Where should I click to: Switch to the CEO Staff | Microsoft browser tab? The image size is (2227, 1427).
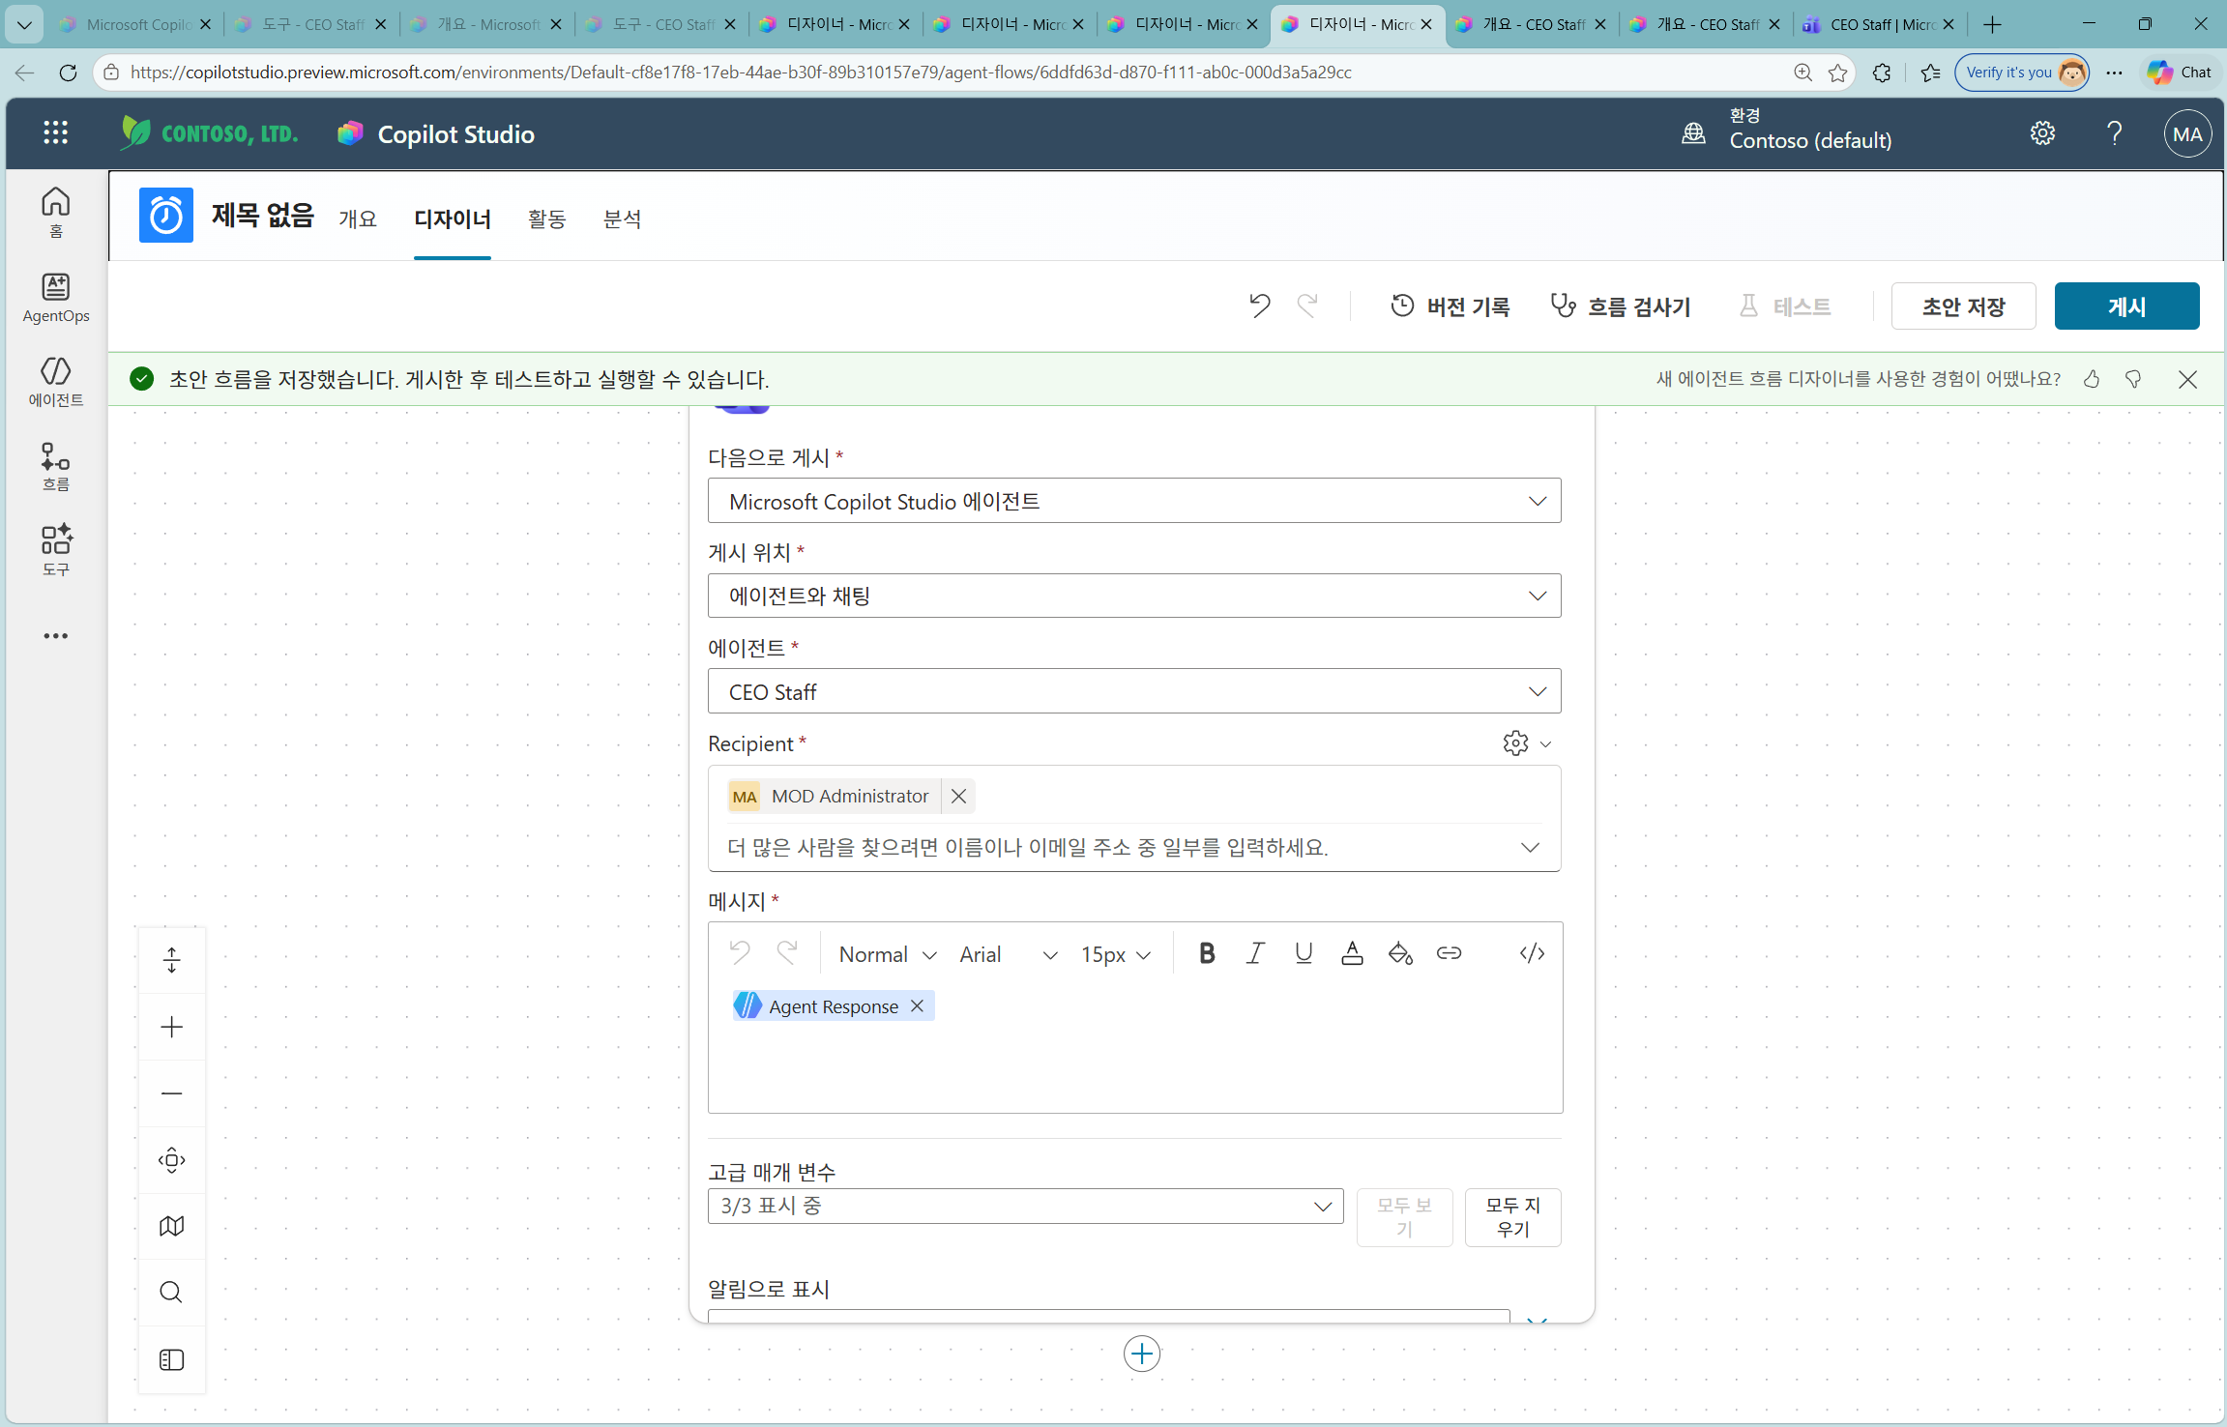pyautogui.click(x=1879, y=24)
